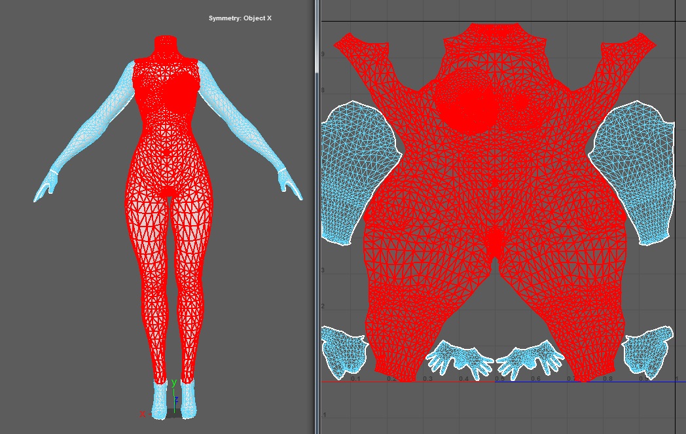Select the green Y axis gizmo handle

pyautogui.click(x=173, y=383)
